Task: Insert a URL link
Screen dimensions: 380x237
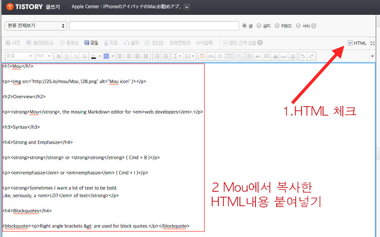Action: tap(211, 56)
